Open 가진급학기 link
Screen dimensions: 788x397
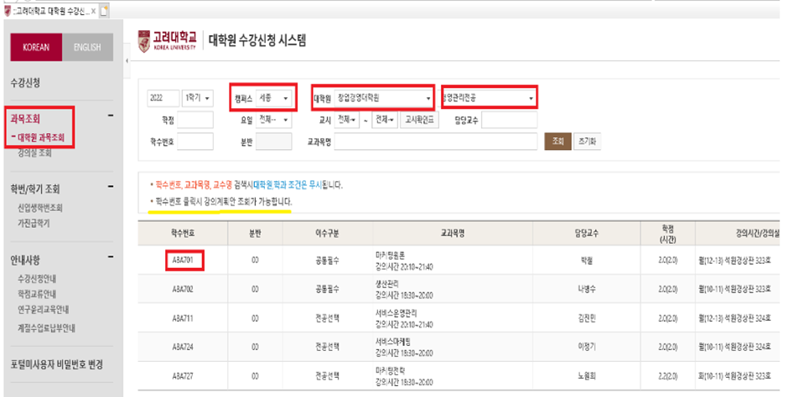[x=34, y=223]
